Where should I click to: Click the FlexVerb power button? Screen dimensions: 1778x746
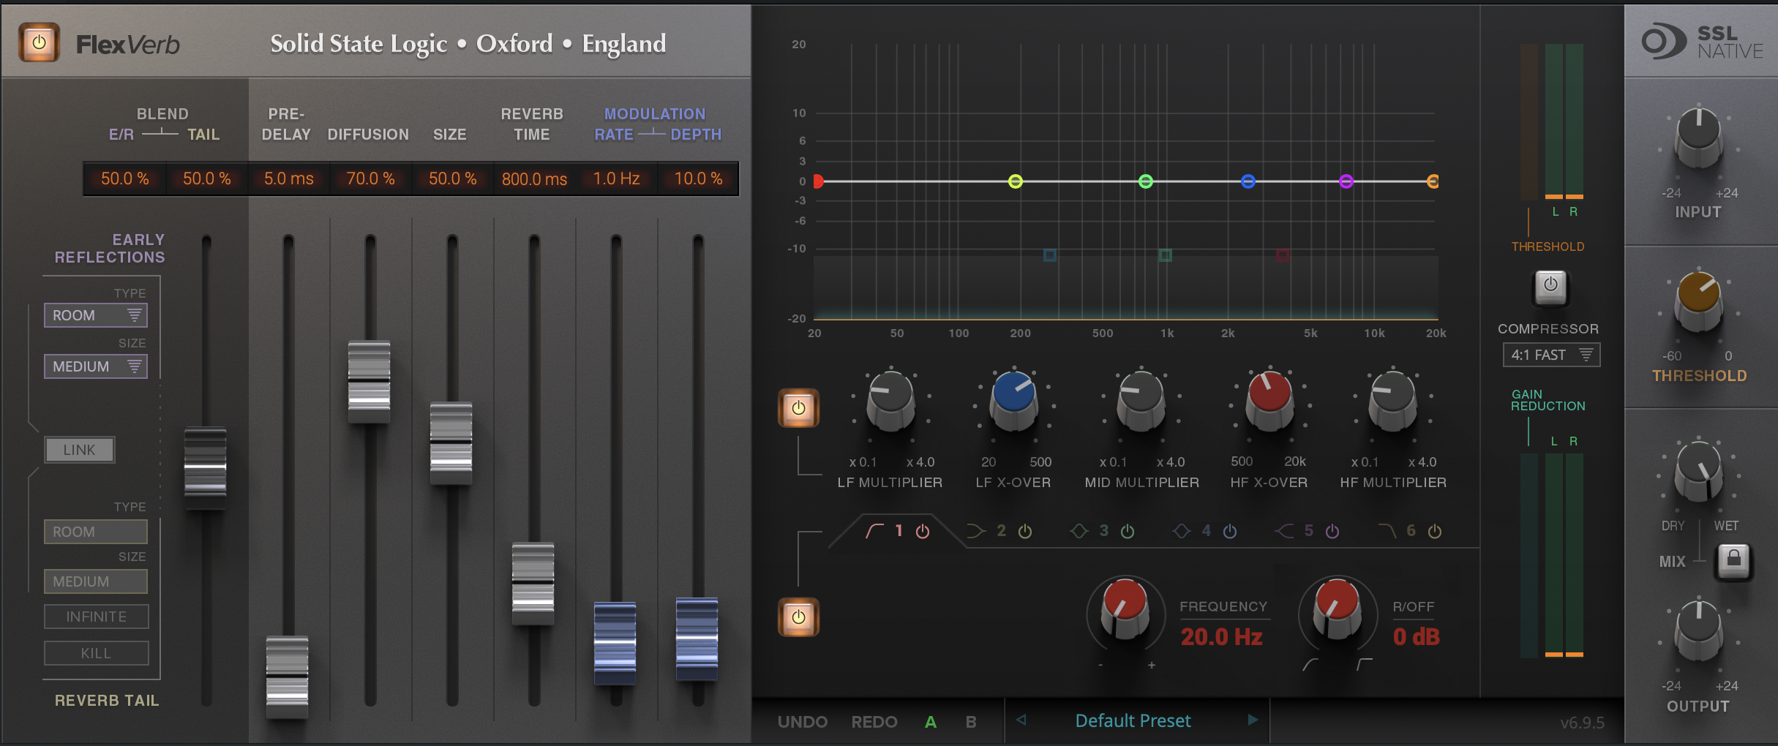point(38,42)
